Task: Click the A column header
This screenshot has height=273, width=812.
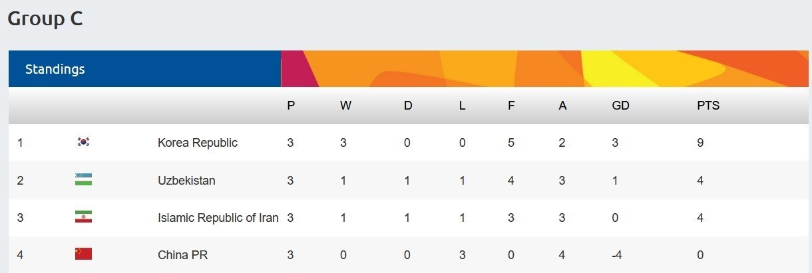Action: point(562,106)
